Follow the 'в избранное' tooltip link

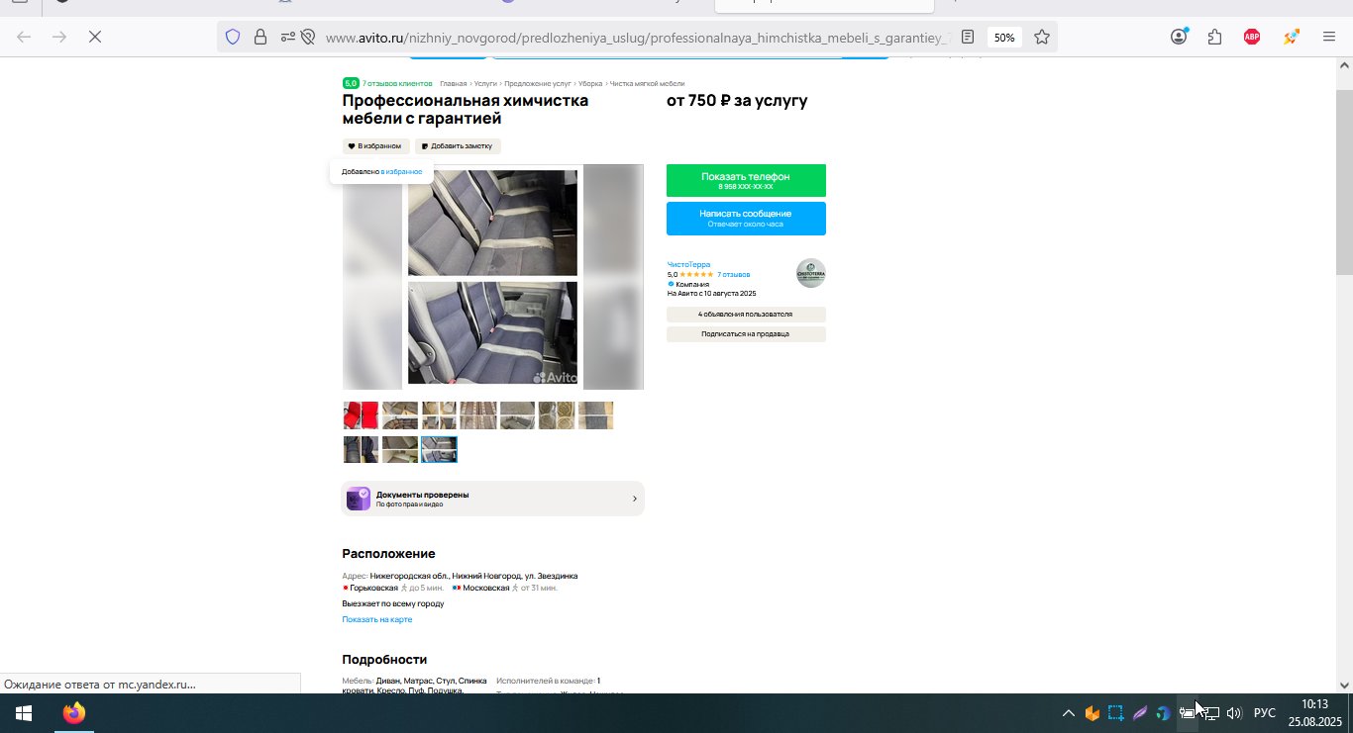coord(401,171)
